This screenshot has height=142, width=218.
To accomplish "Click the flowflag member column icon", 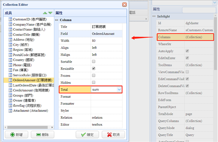I will click(x=10, y=106).
